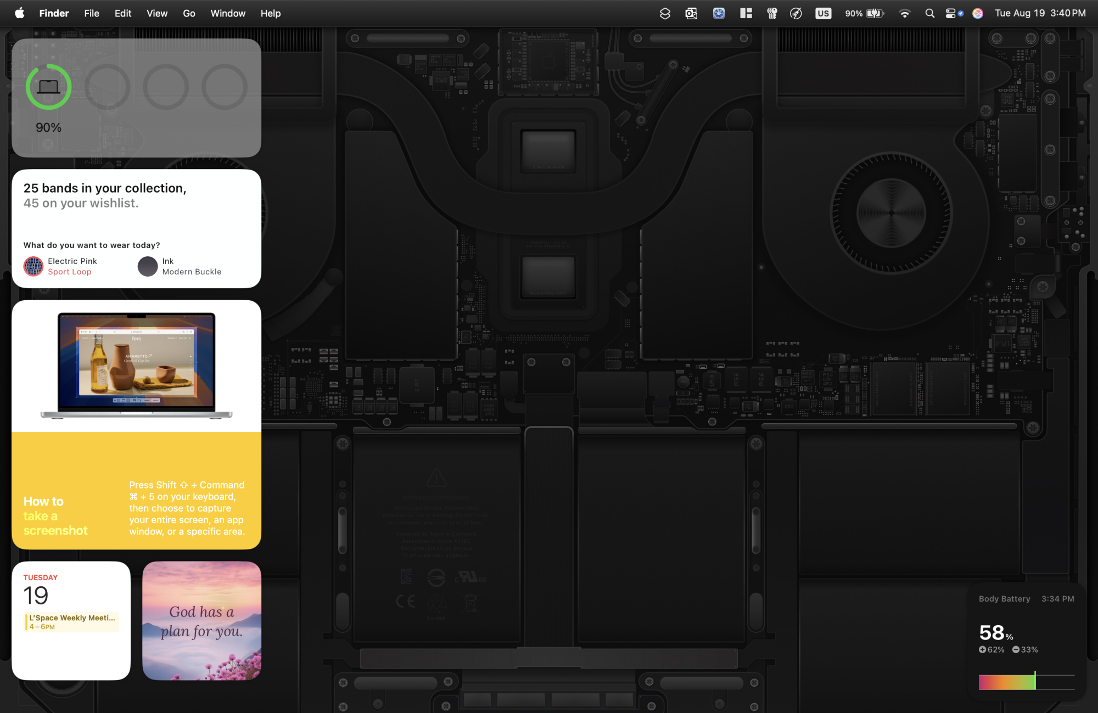This screenshot has height=713, width=1098.
Task: Open the US input source menu
Action: tap(823, 14)
